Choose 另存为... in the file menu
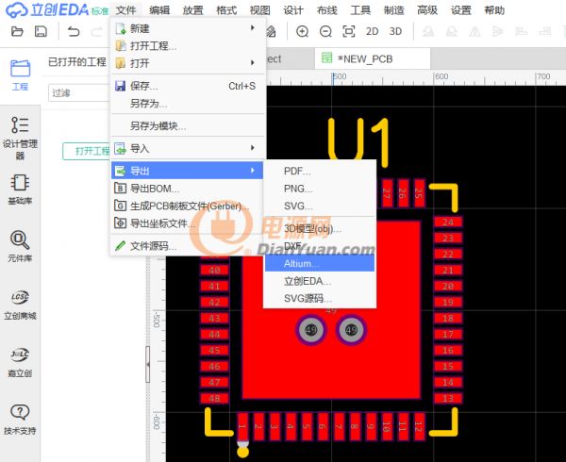Viewport: 566px width, 462px height. point(188,104)
